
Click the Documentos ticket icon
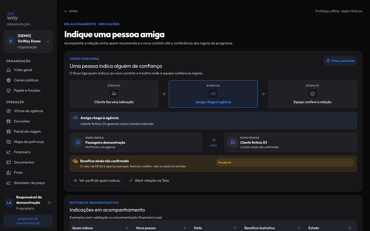pyautogui.click(x=8, y=162)
